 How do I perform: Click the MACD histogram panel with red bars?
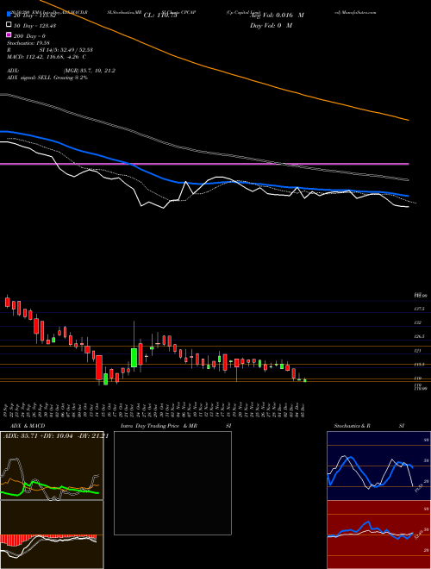[52, 535]
